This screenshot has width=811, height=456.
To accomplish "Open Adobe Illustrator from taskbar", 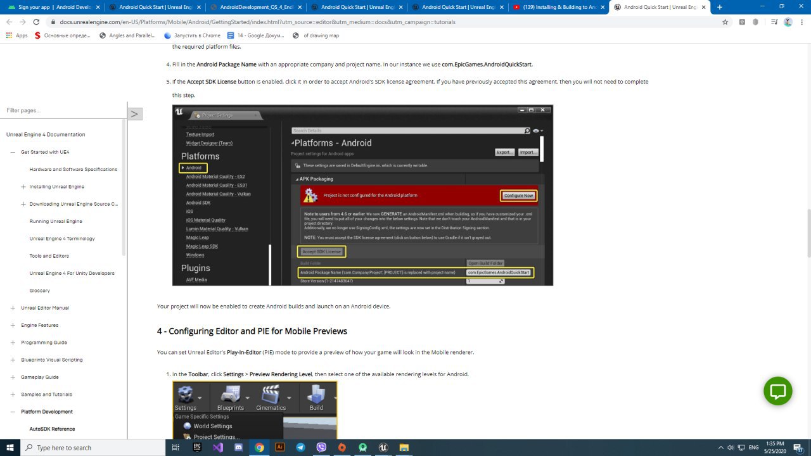I will (279, 447).
